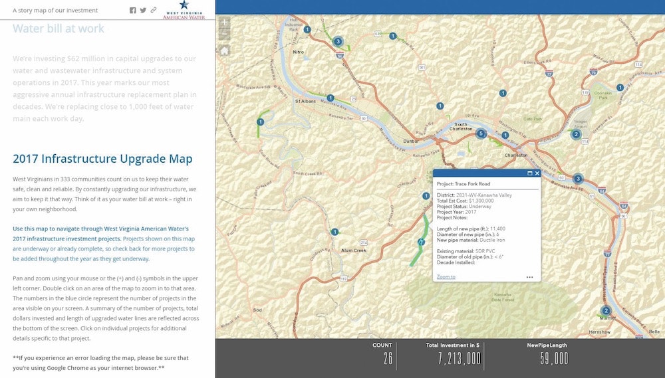Reset the map to its home extent
Screen dimensions: 665x378
(224, 50)
